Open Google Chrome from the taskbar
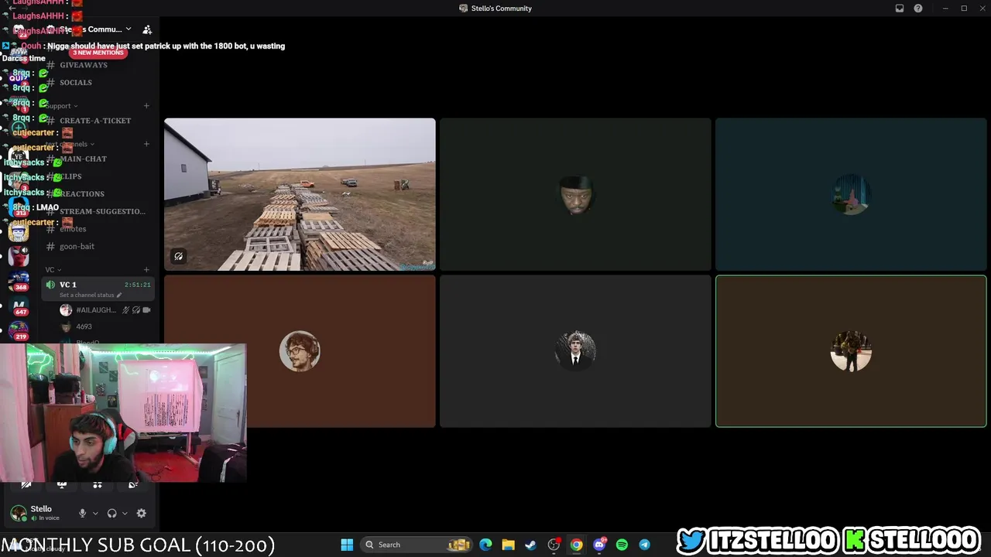Viewport: 991px width, 557px height. (576, 545)
